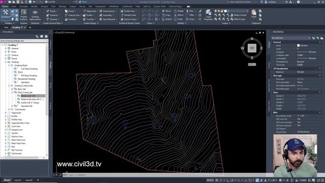Toggle layer lock padlock icon
This screenshot has height=183, width=325.
coord(222,11)
